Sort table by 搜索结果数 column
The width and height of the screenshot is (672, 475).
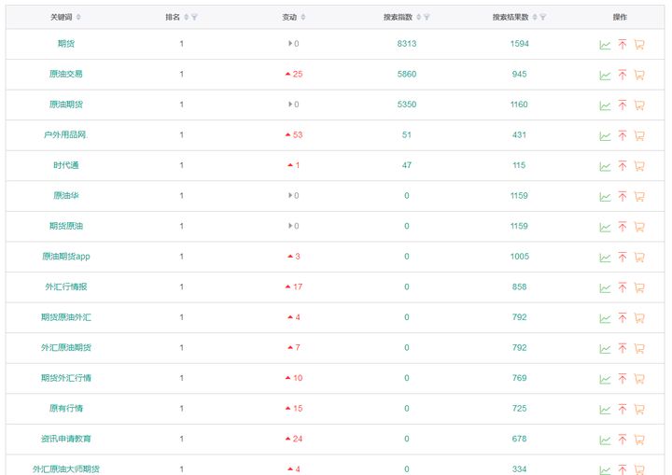tap(535, 17)
